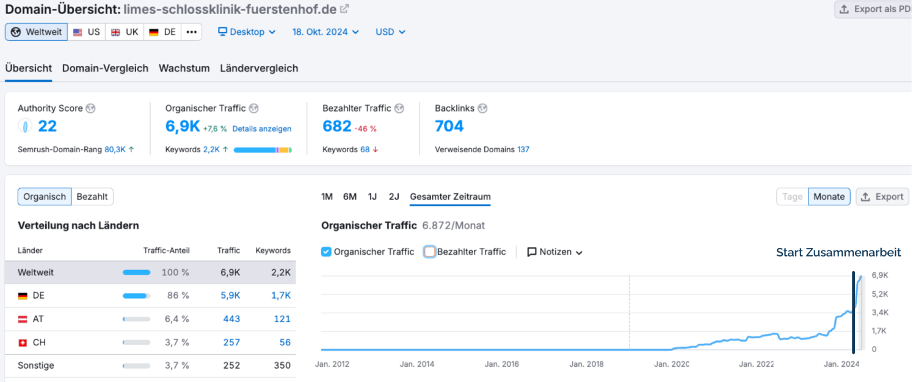
Task: Enable the Bezahlter Traffic checkbox
Action: [430, 252]
